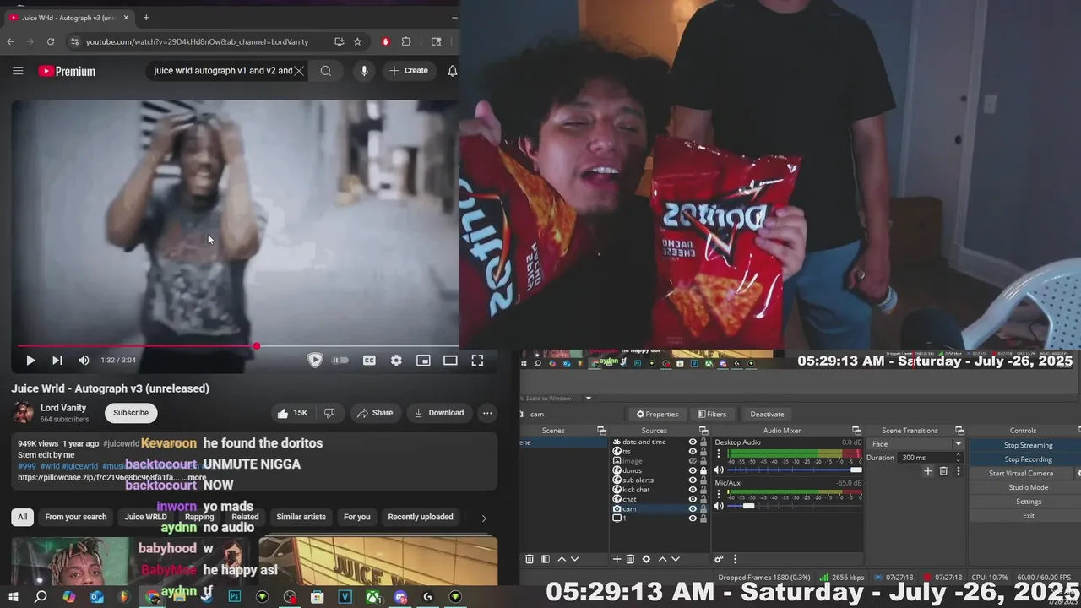Click the shield play icon in the player
The width and height of the screenshot is (1081, 608).
[315, 361]
